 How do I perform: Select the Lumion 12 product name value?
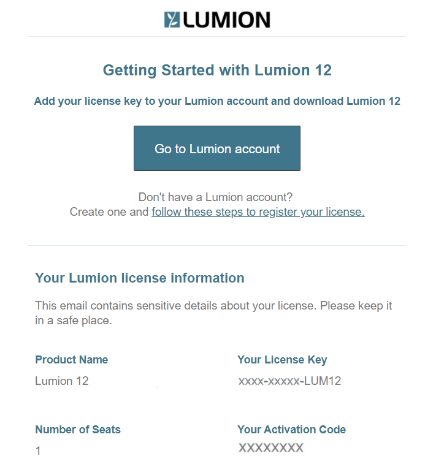tap(62, 381)
